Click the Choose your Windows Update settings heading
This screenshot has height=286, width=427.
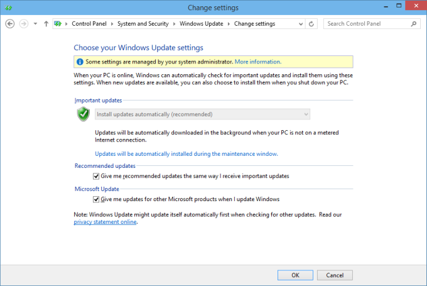coord(138,48)
